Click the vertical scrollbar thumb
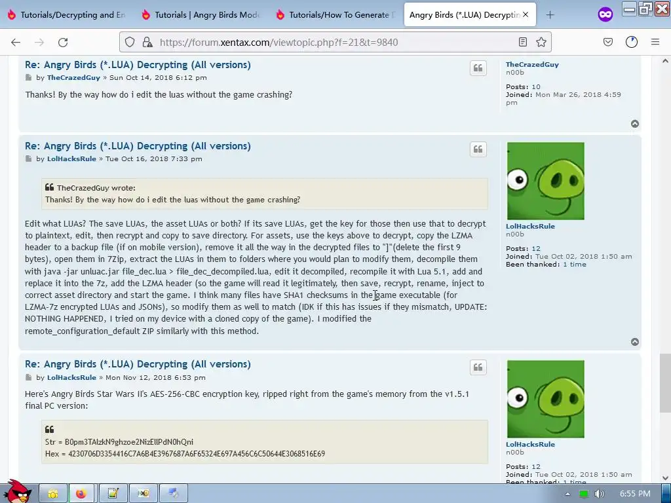671x503 pixels. [x=665, y=382]
